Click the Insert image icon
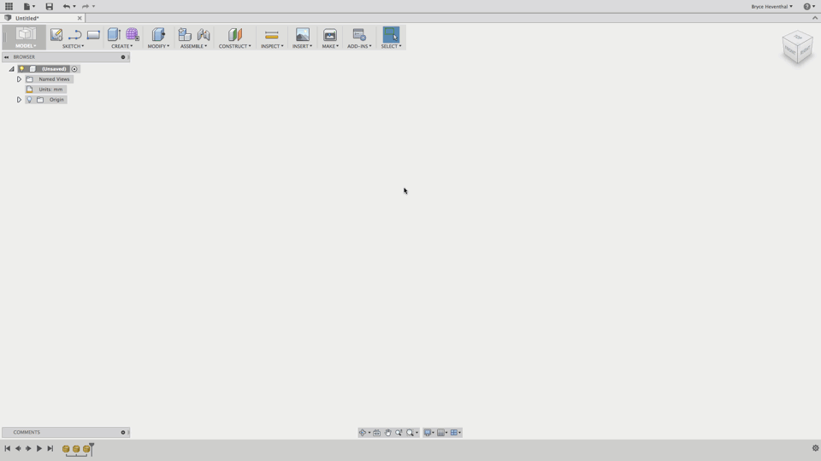 [302, 34]
